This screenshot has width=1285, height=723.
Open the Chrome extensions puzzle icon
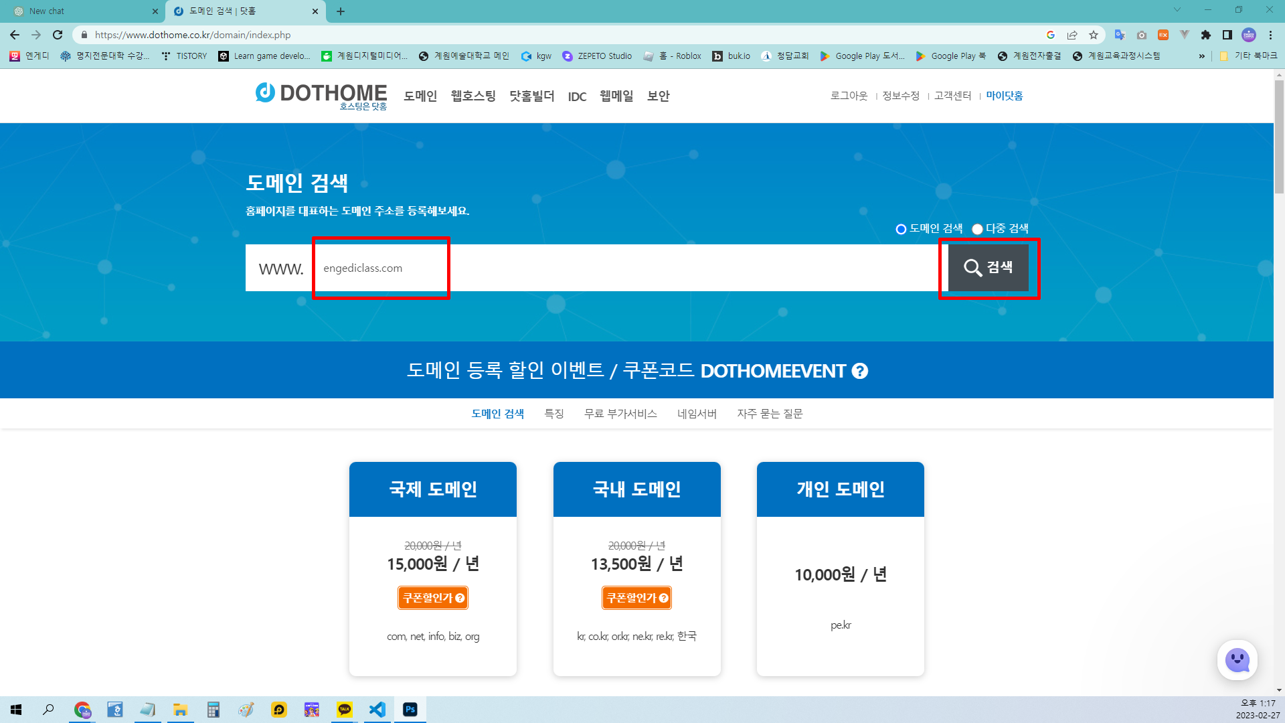[1205, 35]
